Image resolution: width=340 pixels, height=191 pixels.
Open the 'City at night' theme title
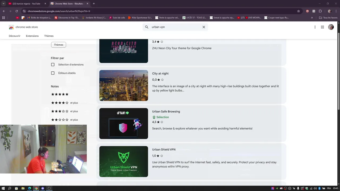coord(160,73)
